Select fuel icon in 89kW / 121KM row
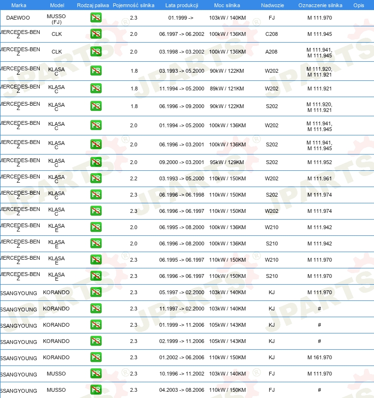The width and height of the screenshot is (374, 398). 96,88
